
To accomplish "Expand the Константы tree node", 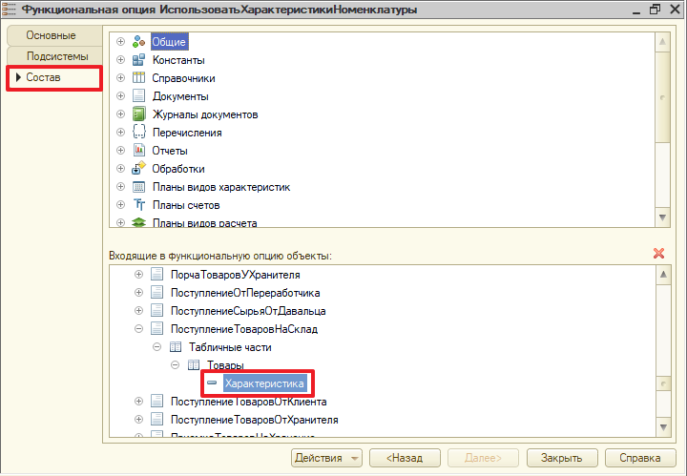I will click(x=120, y=60).
